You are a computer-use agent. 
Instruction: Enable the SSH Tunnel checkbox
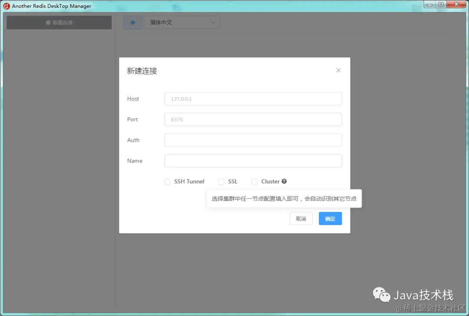tap(168, 181)
